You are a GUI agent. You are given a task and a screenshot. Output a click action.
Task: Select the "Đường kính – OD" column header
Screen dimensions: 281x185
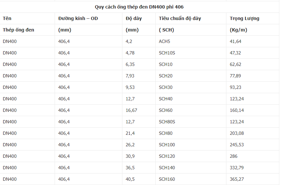pos(78,18)
